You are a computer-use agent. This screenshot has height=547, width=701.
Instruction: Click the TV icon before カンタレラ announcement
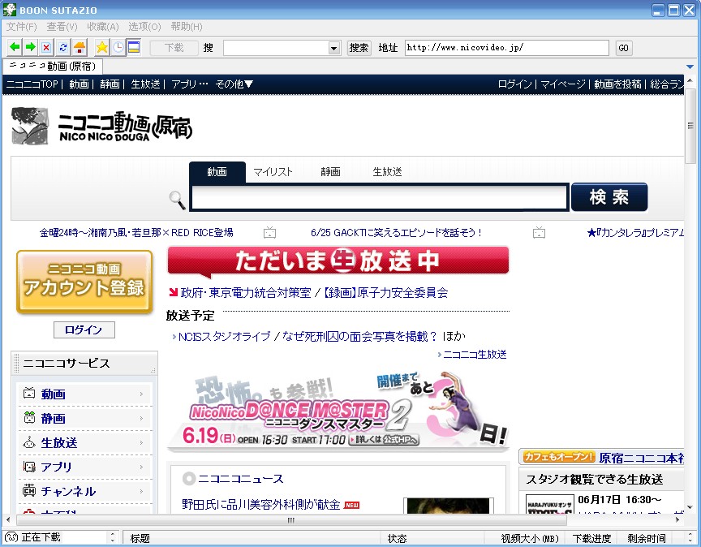point(540,233)
